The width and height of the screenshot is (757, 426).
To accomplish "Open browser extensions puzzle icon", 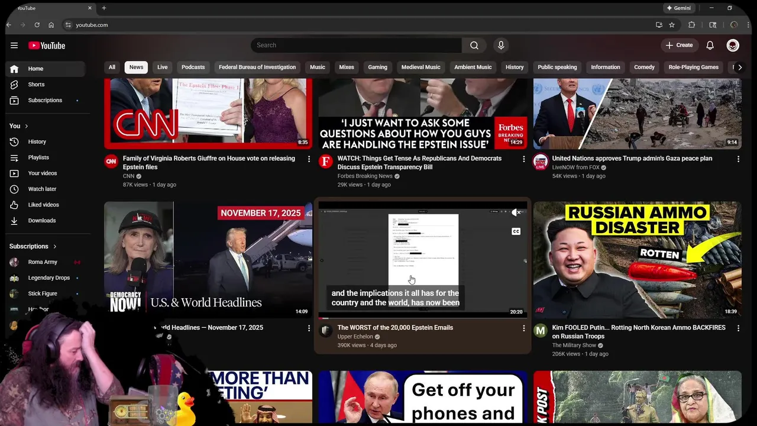I will (x=692, y=25).
